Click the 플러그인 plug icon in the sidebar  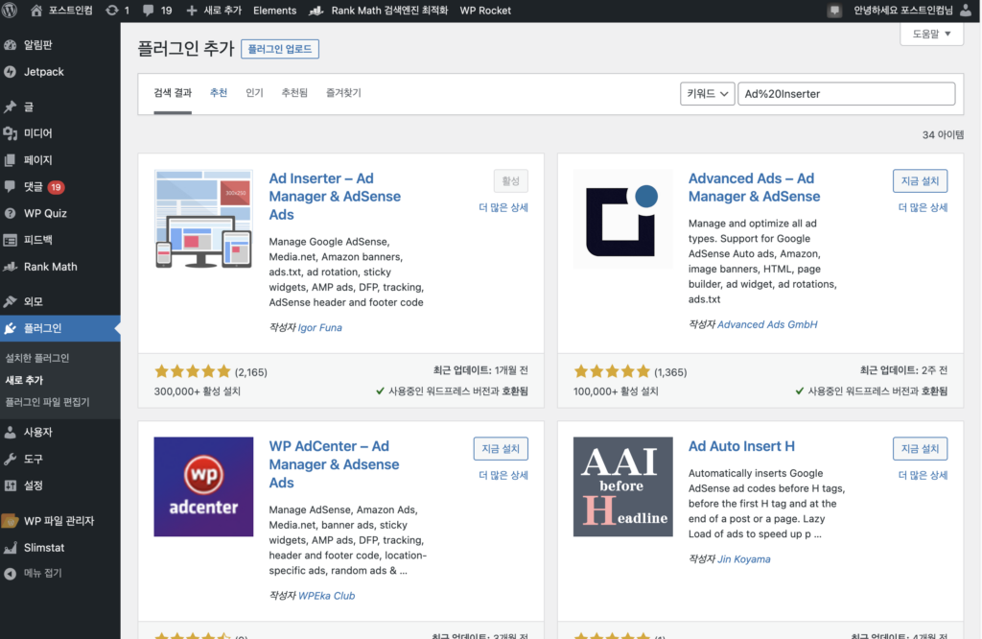(10, 328)
